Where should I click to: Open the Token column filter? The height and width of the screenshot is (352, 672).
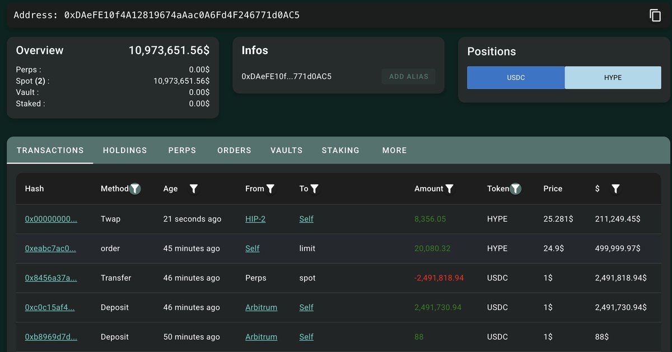(x=516, y=189)
